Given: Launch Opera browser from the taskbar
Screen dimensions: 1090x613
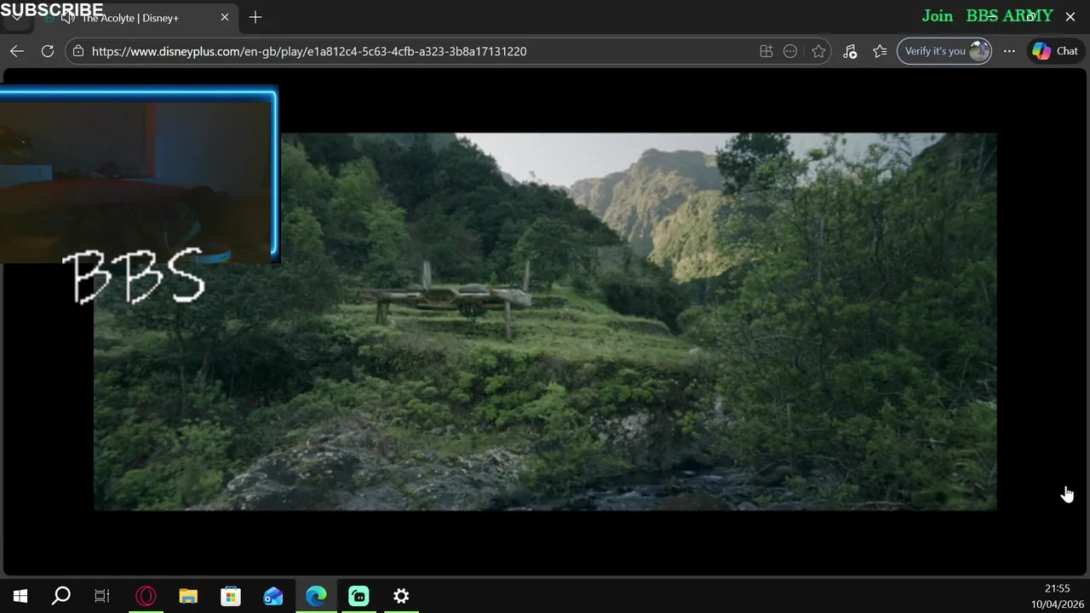Looking at the screenshot, I should [146, 596].
